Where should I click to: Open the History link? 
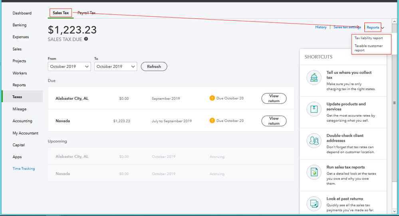[321, 27]
